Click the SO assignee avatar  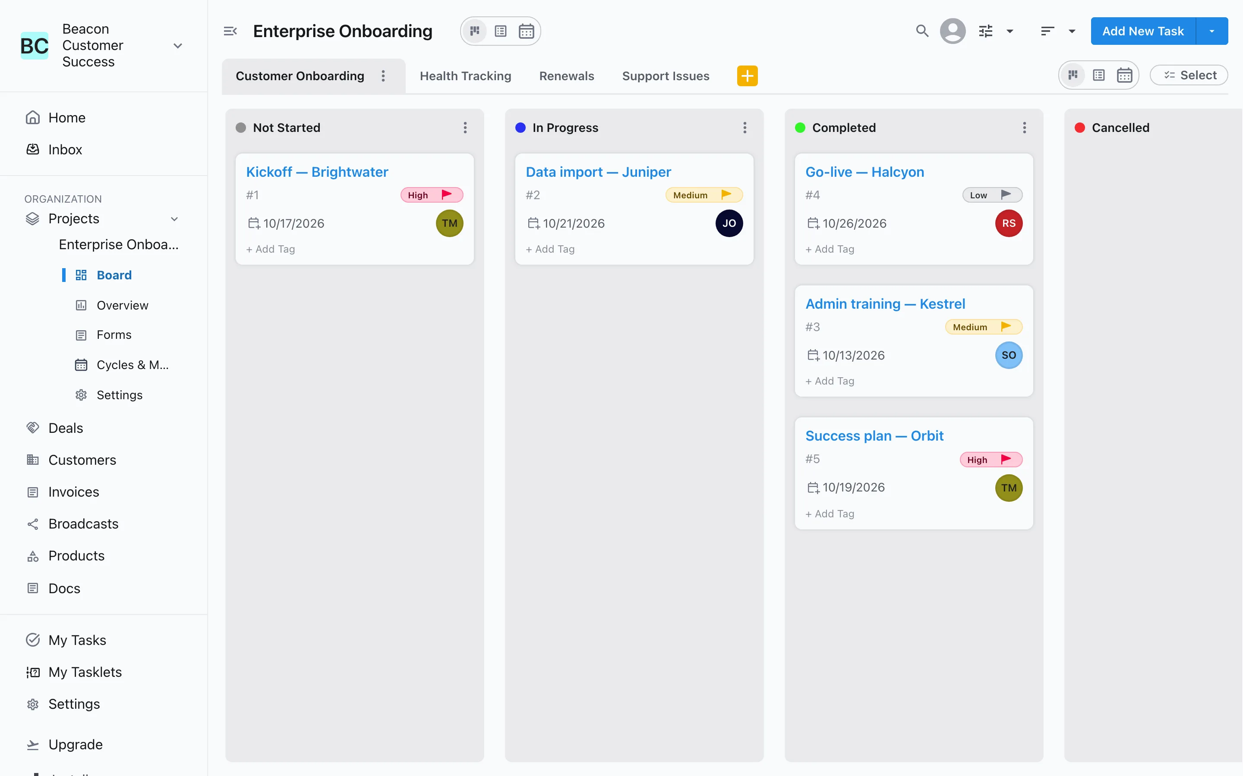tap(1008, 355)
